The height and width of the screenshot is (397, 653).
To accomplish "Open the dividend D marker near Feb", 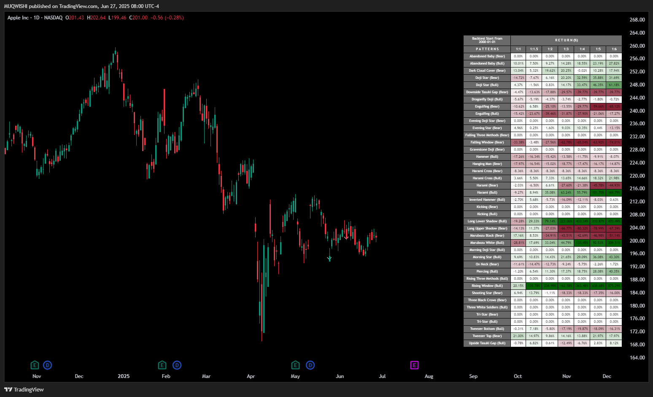I will coord(177,365).
